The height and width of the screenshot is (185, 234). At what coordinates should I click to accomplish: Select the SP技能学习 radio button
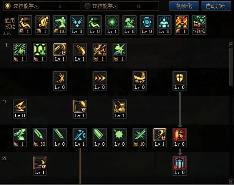pos(8,6)
